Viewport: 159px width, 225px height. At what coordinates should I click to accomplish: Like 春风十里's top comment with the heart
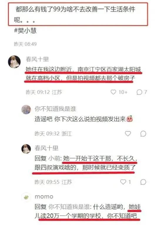tap(113, 92)
